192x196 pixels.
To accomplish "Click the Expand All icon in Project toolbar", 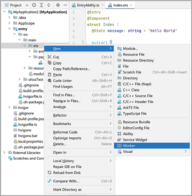I will [41, 5].
